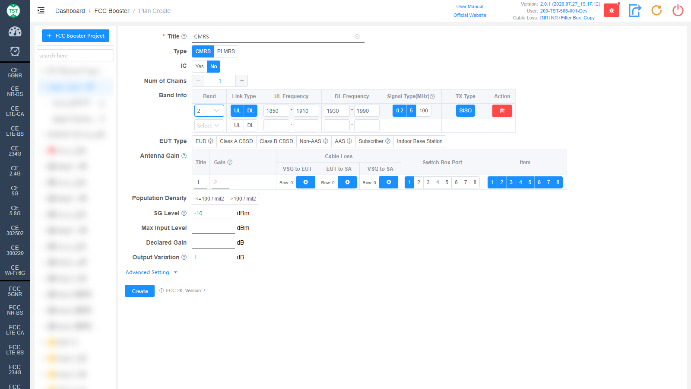Open the FCC 5GNR sidebar menu item
Screen dimensions: 691x389
[15, 291]
